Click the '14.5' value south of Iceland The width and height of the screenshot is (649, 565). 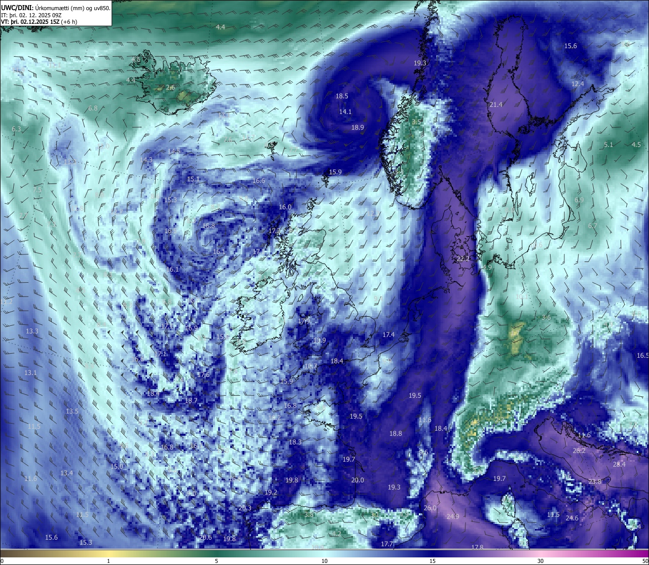pos(174,151)
